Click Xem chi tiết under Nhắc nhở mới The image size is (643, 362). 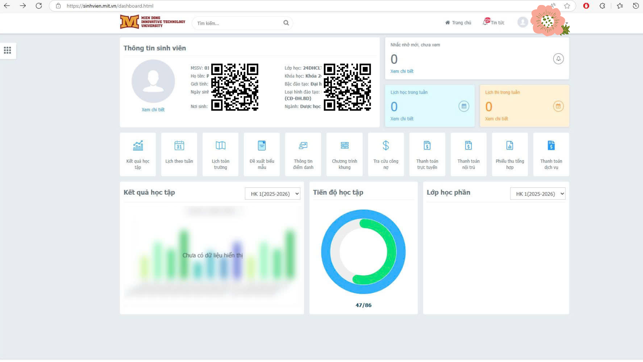(x=402, y=71)
